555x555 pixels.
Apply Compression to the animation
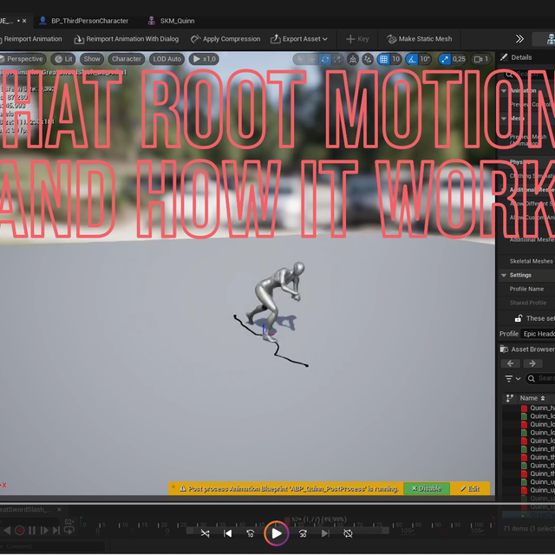tap(225, 39)
